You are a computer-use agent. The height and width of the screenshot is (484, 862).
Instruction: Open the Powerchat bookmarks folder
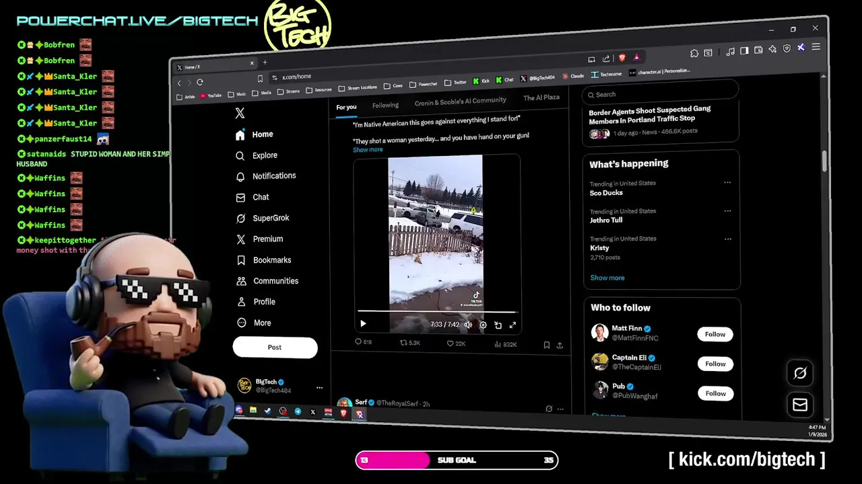click(424, 84)
